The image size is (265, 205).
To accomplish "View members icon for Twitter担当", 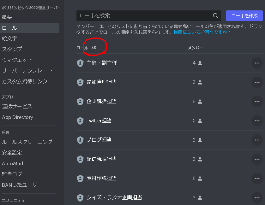I will 200,121.
